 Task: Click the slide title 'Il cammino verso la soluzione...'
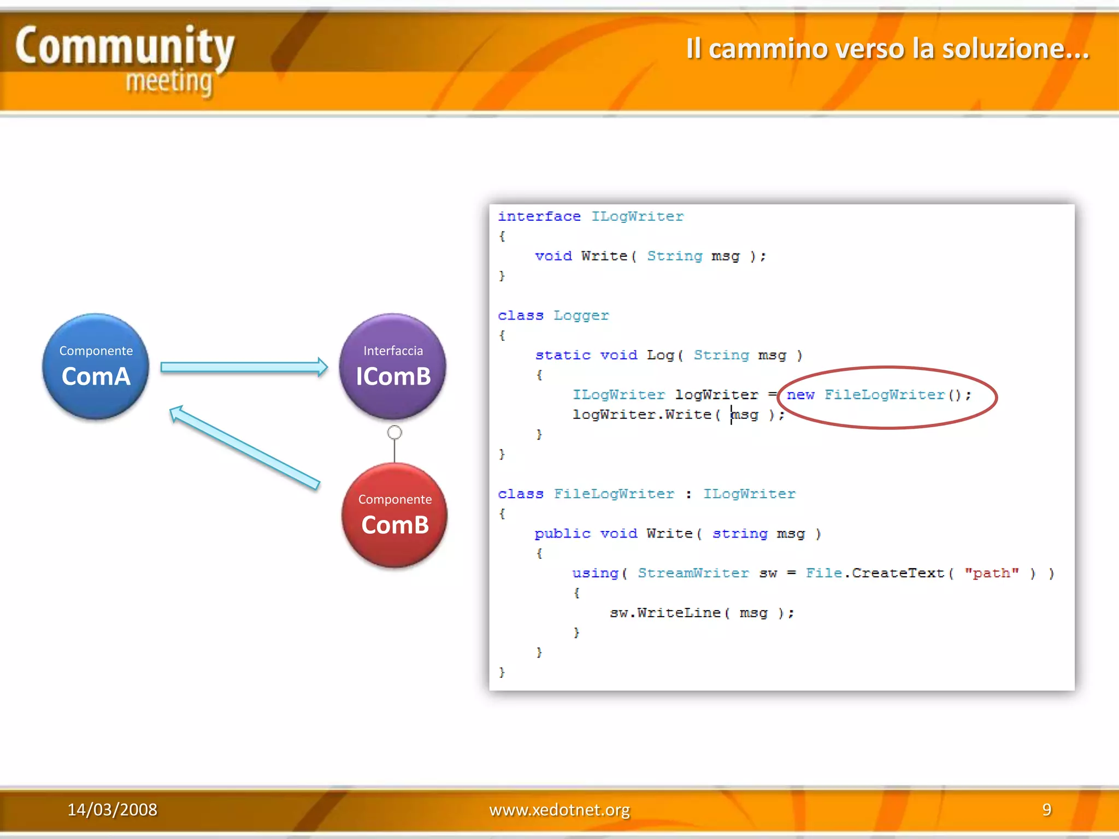pos(887,49)
